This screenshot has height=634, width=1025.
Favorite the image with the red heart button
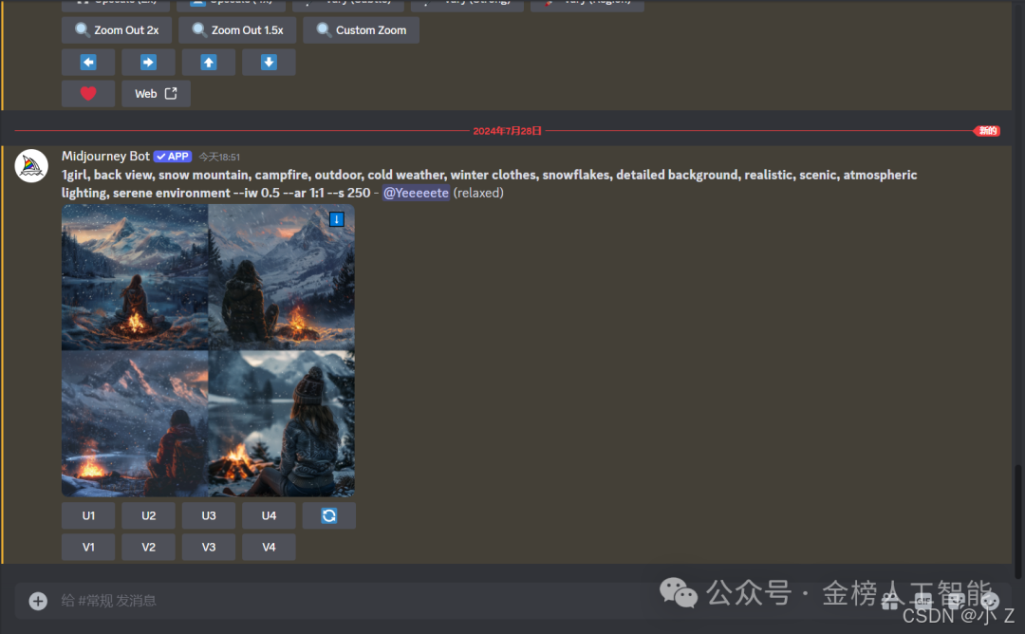pyautogui.click(x=88, y=93)
